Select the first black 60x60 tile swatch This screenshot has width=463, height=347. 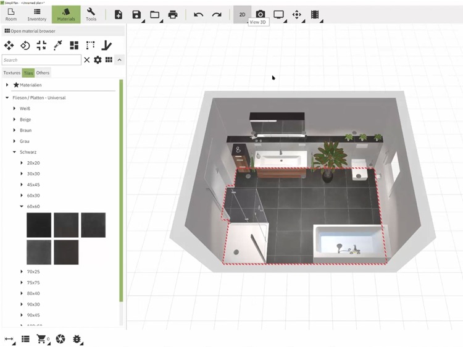[39, 225]
